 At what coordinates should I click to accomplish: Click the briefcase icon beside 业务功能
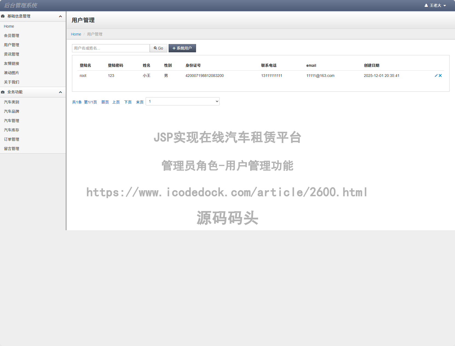point(3,92)
